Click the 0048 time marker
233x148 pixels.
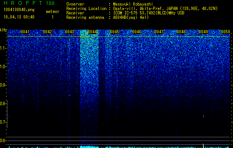(181, 32)
